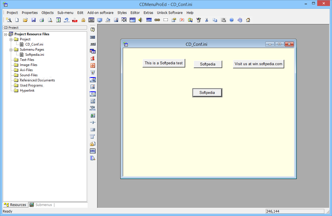
Task: Click the new blank document icon
Action: 17,20
